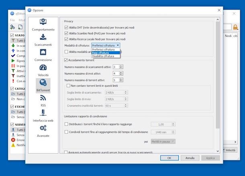Select Tutti under SERVER filters
This screenshot has width=245, height=176.
click(x=18, y=130)
